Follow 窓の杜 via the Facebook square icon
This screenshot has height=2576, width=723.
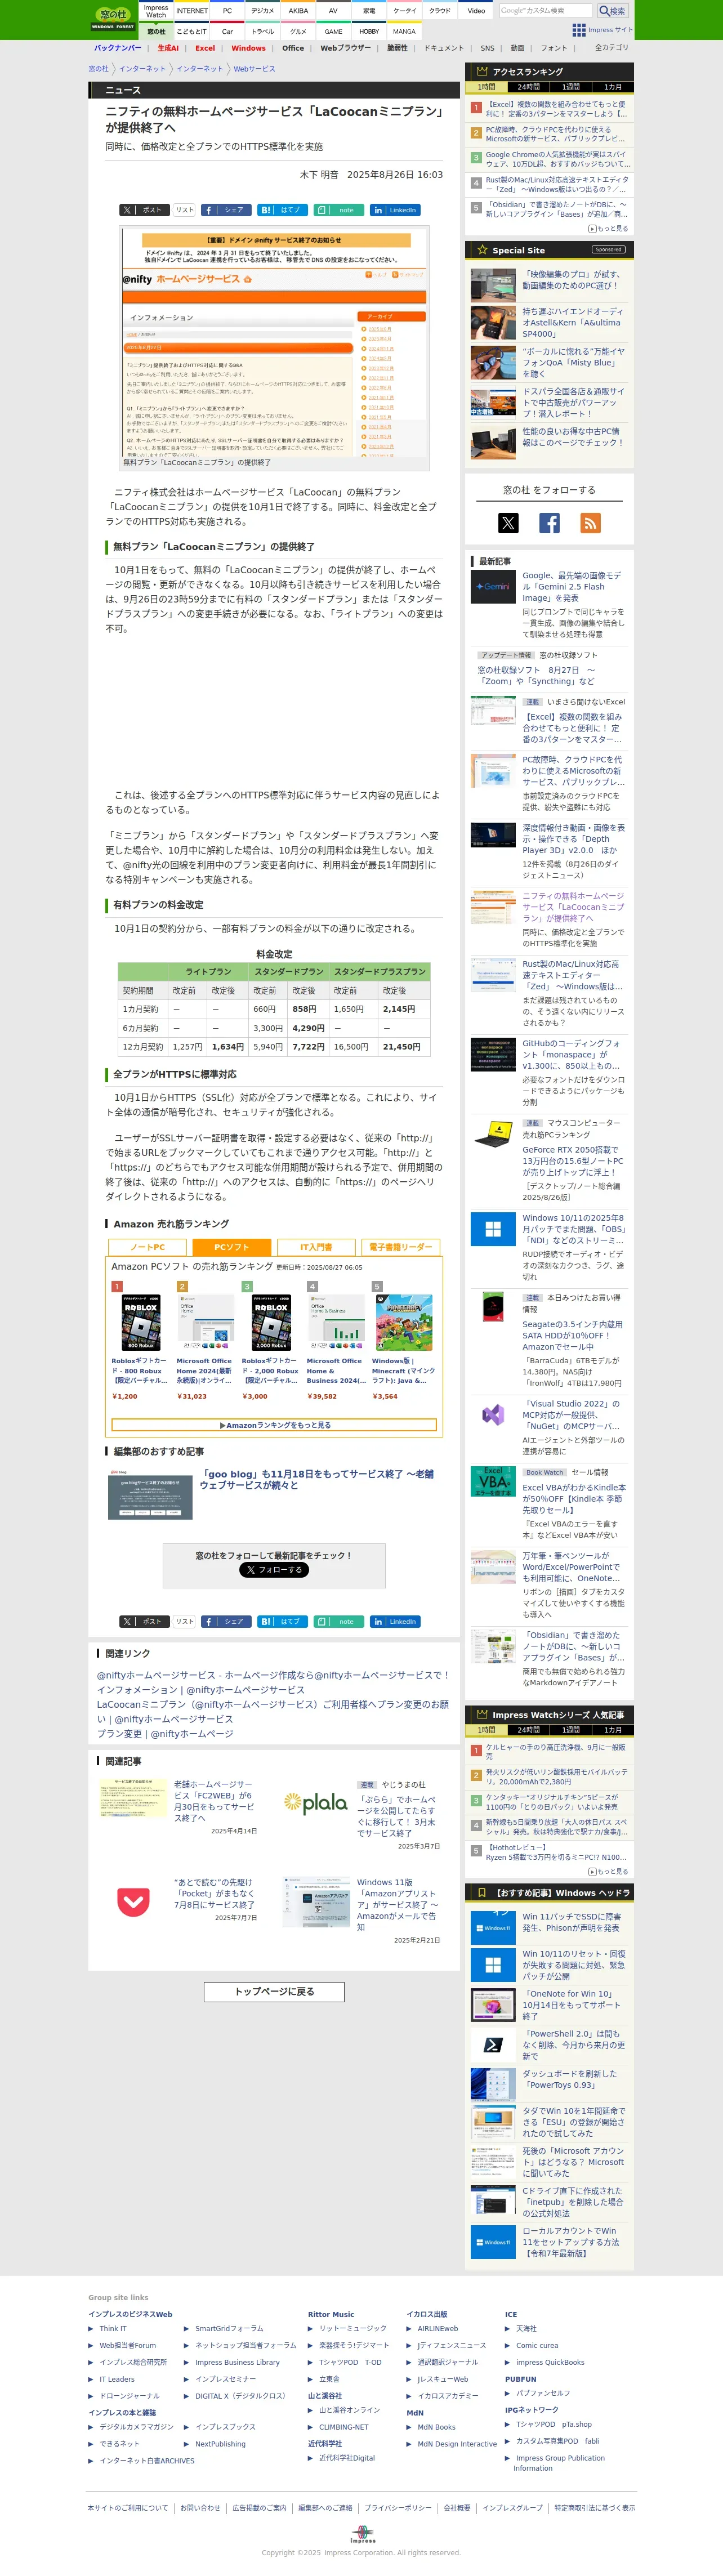point(549,523)
